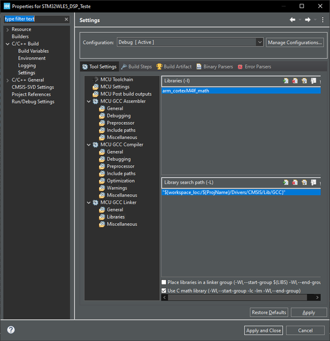
Task: Collapse the MCU GCC Compiler tree node
Action: (89, 144)
